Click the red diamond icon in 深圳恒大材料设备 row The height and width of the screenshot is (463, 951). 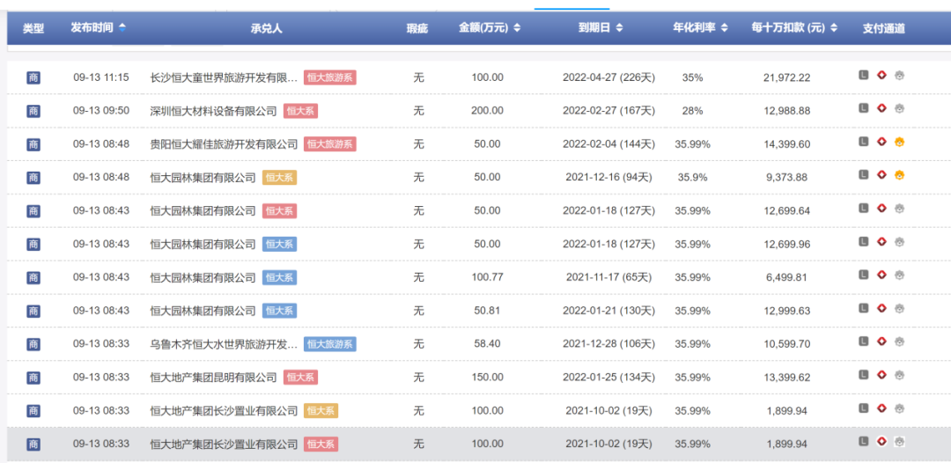pos(881,108)
